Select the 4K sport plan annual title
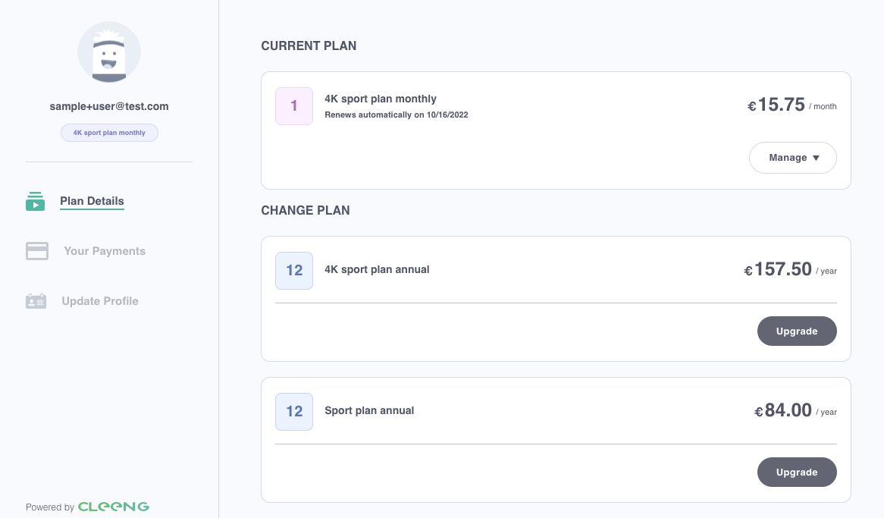884x518 pixels. (377, 270)
